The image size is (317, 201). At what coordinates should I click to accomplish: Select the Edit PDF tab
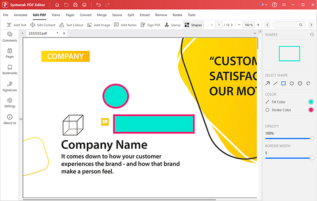40,15
